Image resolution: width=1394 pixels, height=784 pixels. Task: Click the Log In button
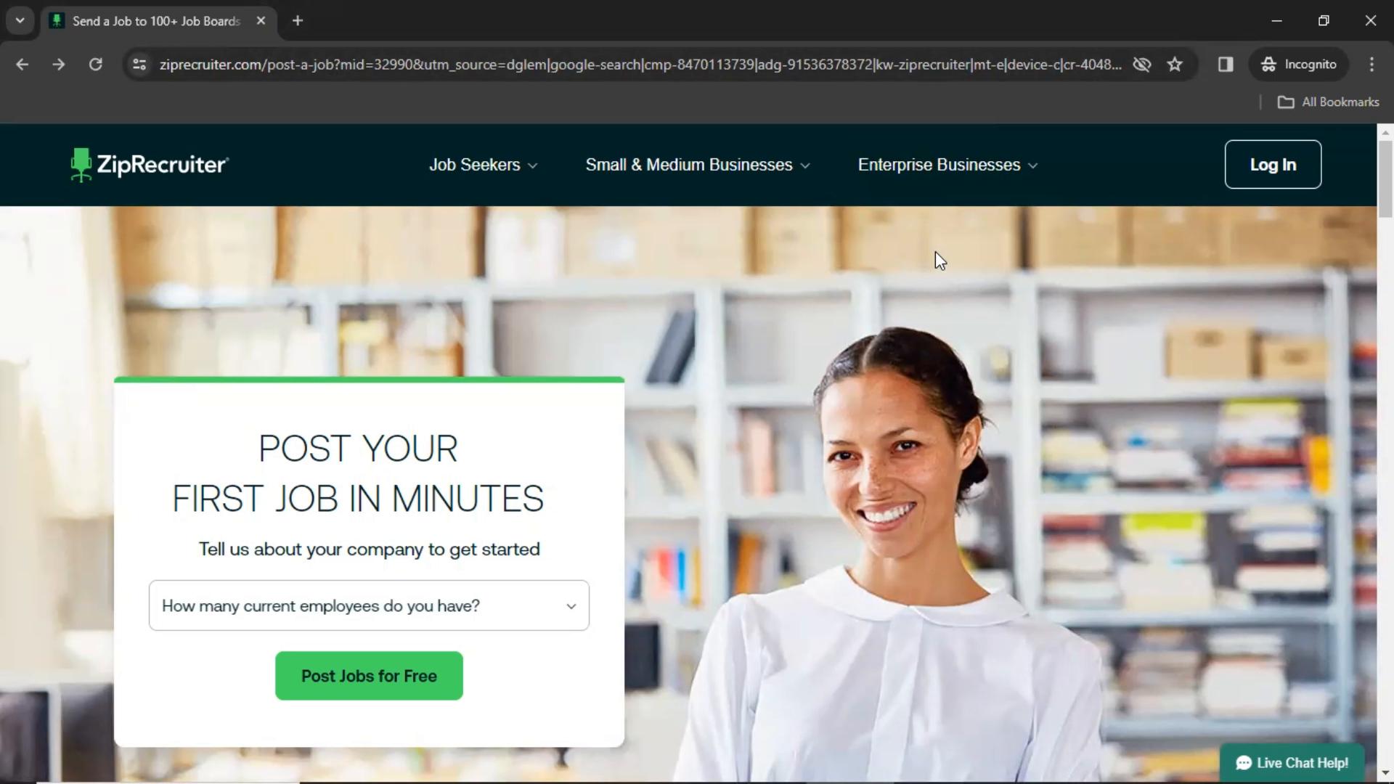click(1273, 163)
